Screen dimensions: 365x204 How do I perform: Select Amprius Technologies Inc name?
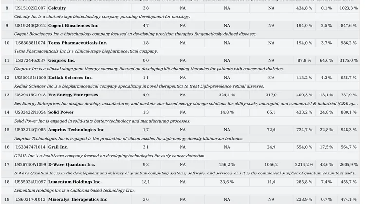(76, 130)
